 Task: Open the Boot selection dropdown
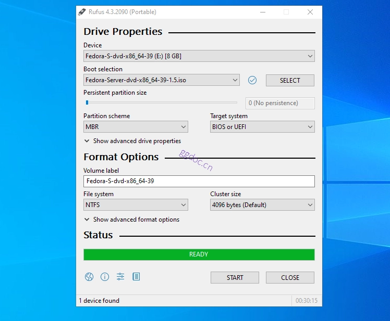point(162,80)
